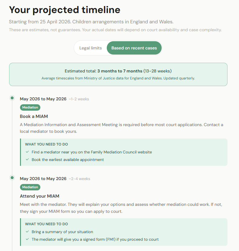Click the Starting from 25 April 2026 subtitle
Viewport: 239px width, 251px height.
click(x=91, y=22)
